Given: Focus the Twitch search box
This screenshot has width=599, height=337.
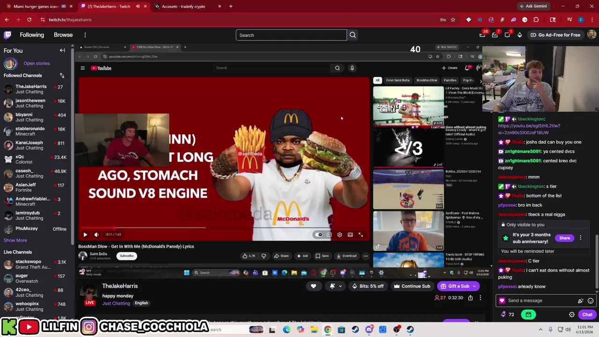Looking at the screenshot, I should pos(291,35).
